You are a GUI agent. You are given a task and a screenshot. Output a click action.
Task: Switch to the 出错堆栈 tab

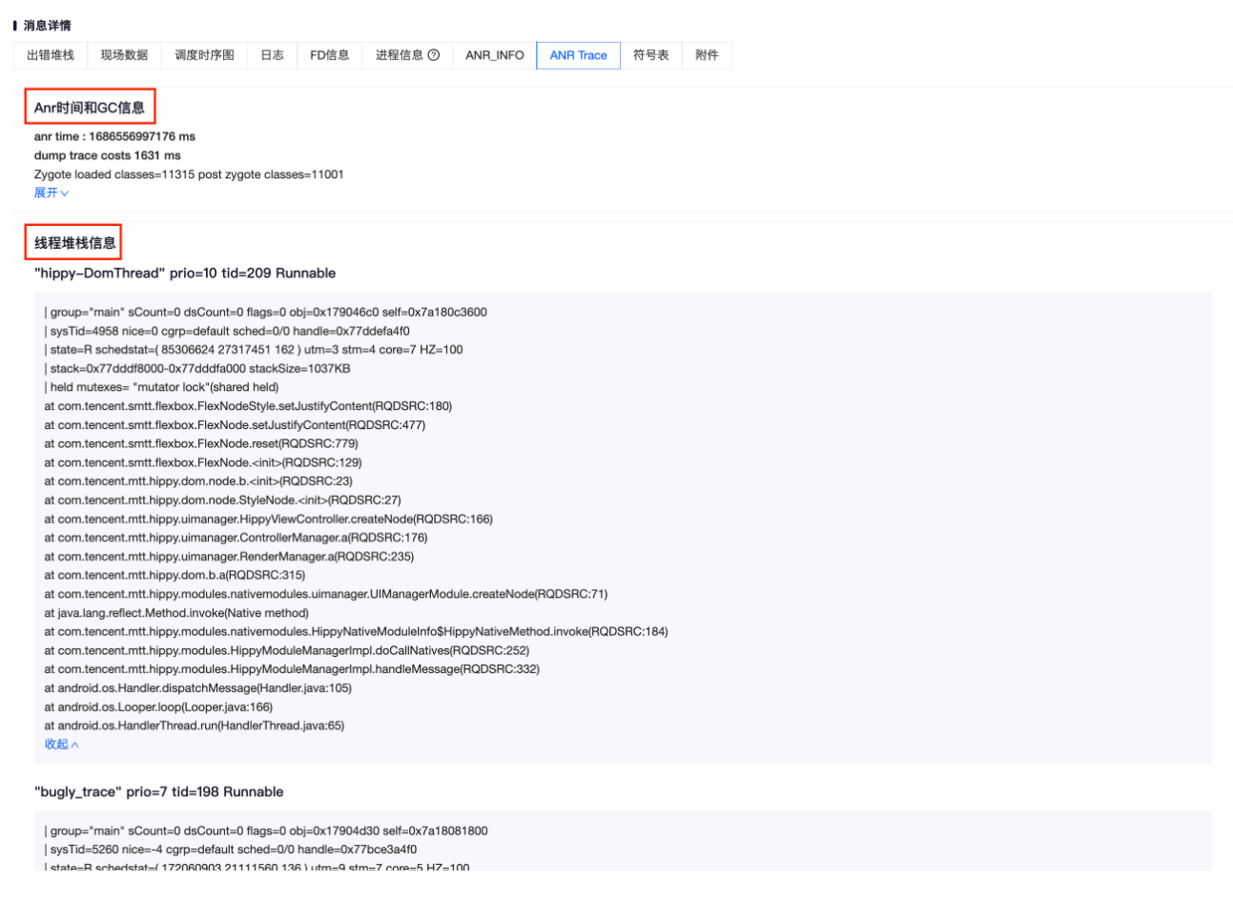pyautogui.click(x=51, y=55)
